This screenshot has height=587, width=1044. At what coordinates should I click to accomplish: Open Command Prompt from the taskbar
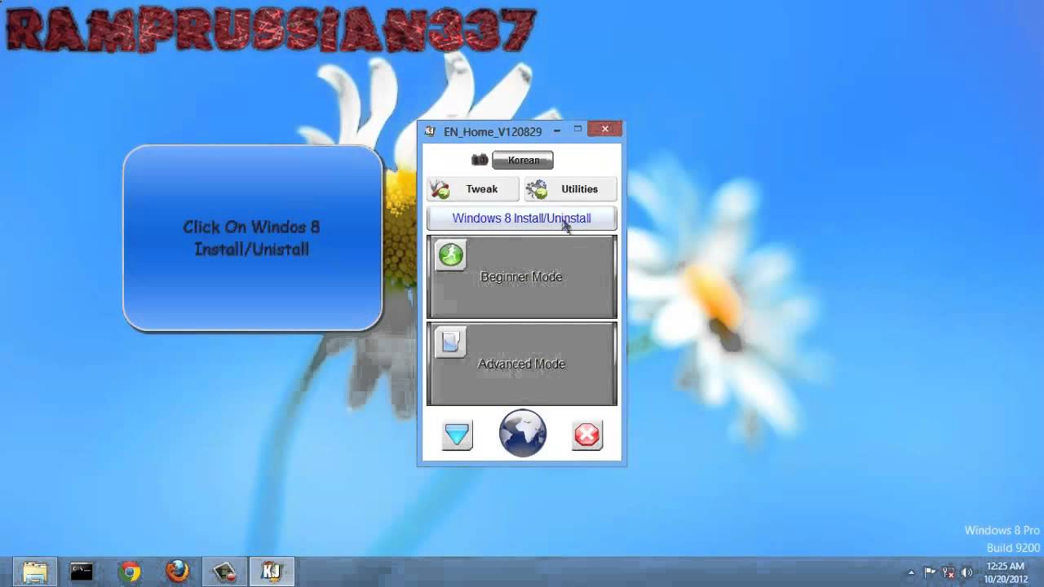[82, 572]
